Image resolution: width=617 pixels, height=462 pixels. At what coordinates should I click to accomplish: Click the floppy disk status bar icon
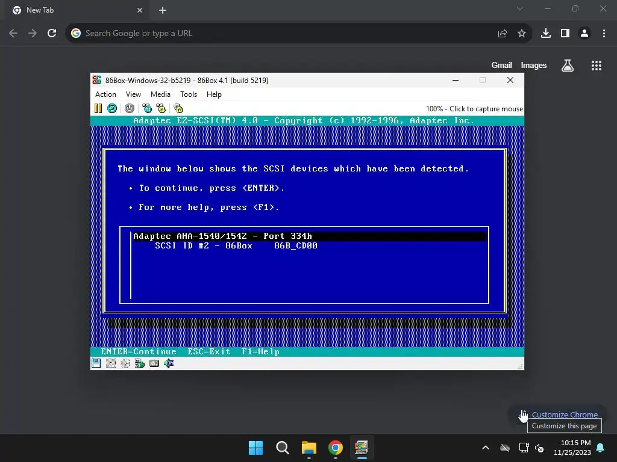[x=96, y=363]
